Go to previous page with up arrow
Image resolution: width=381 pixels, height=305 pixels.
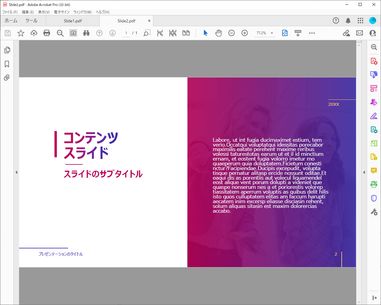click(99, 33)
